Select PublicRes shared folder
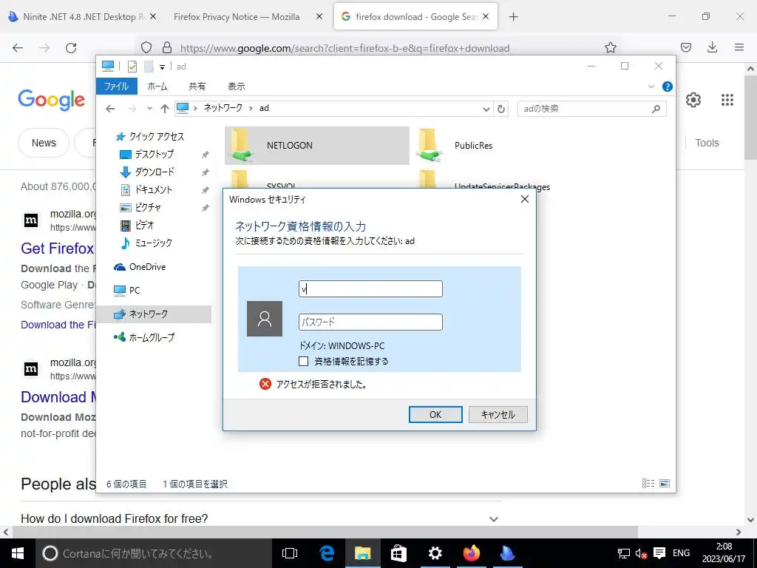757x568 pixels. click(473, 146)
